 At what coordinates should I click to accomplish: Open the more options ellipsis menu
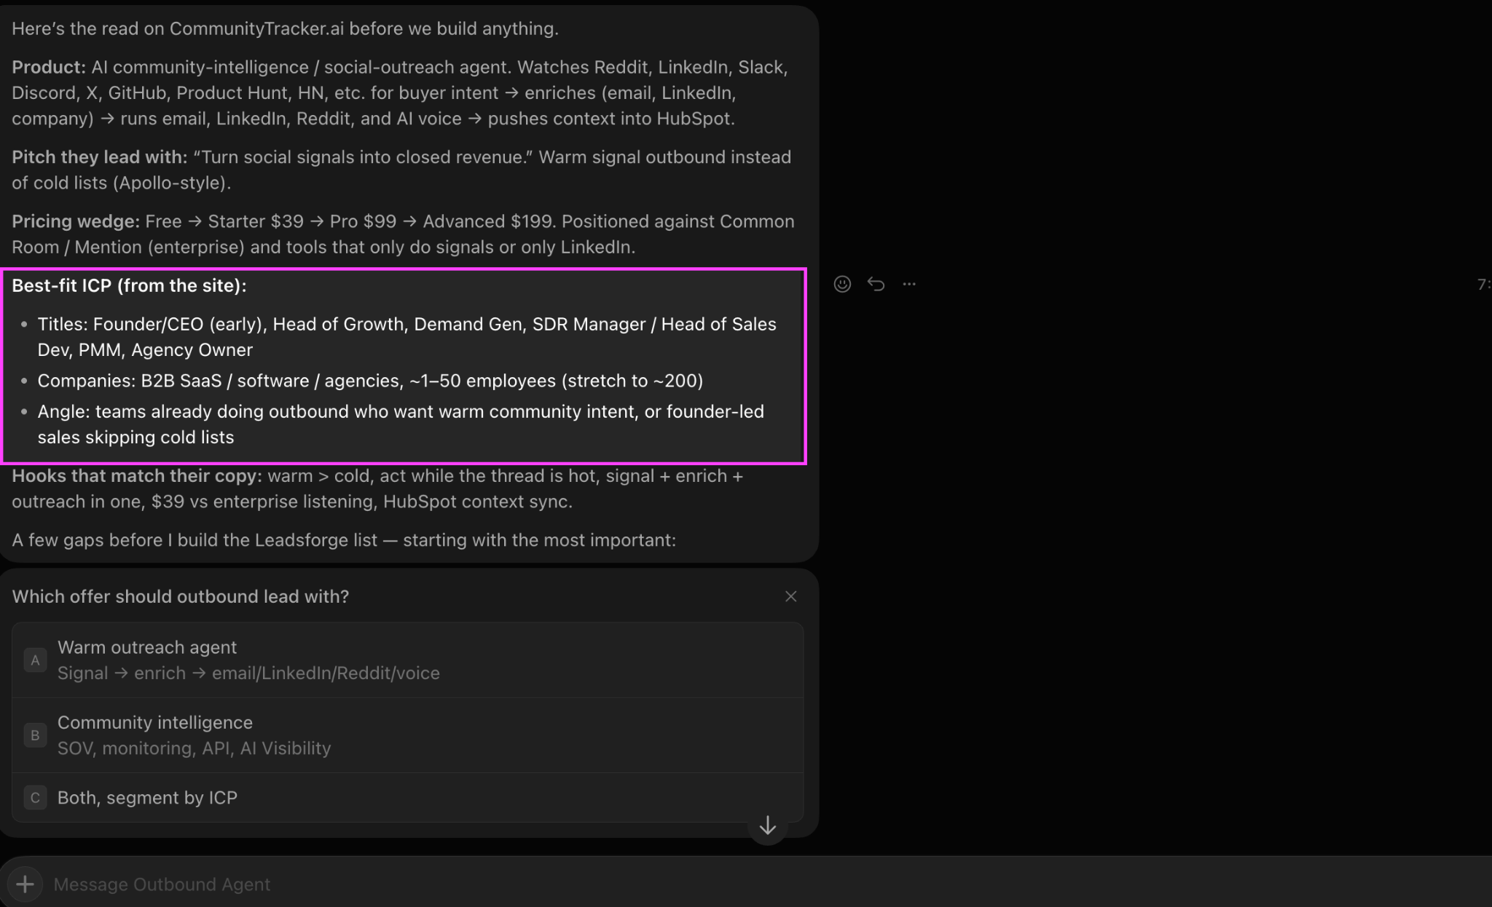[909, 284]
